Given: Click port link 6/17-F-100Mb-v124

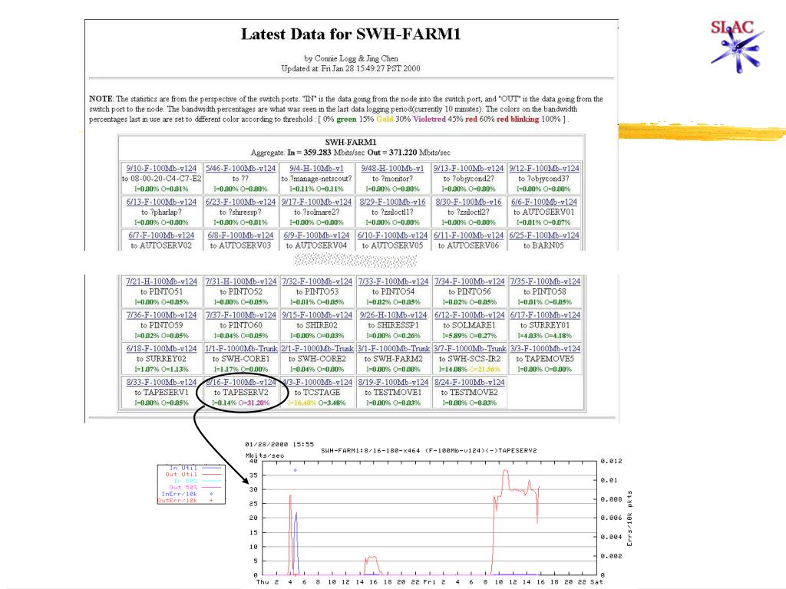Looking at the screenshot, I should tap(545, 315).
